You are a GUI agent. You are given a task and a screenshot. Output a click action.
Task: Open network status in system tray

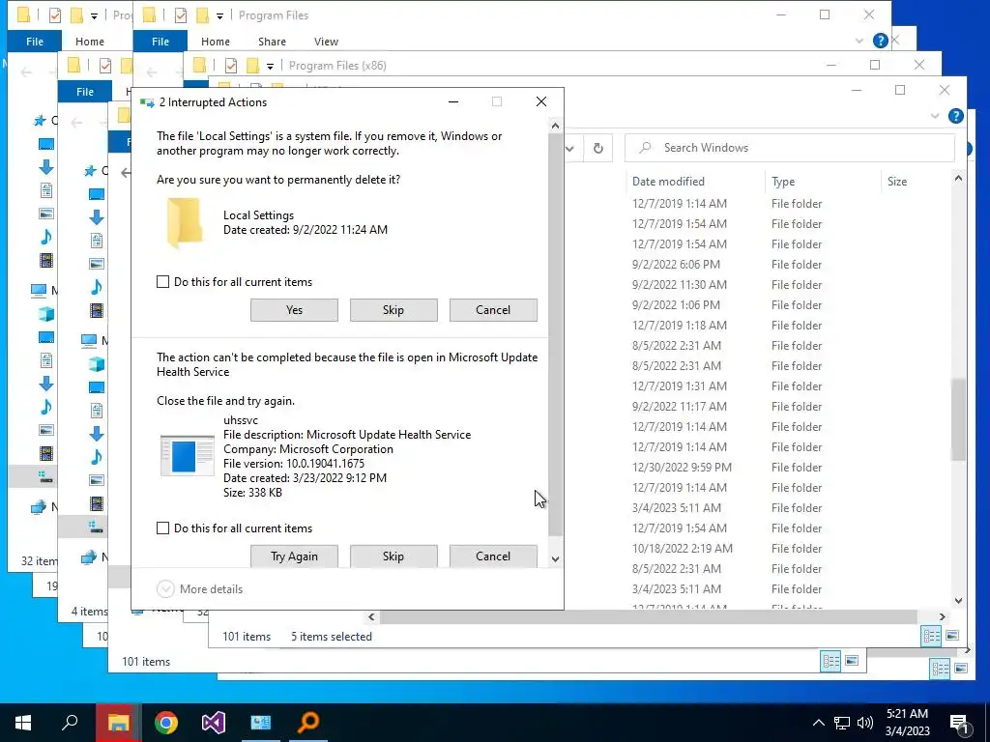coord(842,723)
